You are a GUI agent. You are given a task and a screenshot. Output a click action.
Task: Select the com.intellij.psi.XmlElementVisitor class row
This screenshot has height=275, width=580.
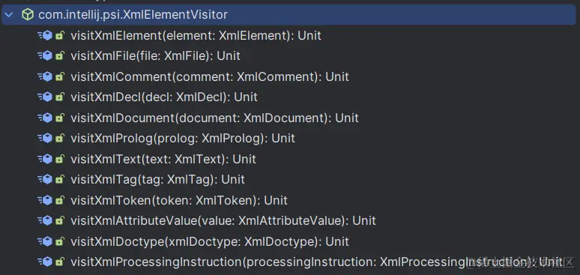[x=289, y=15]
